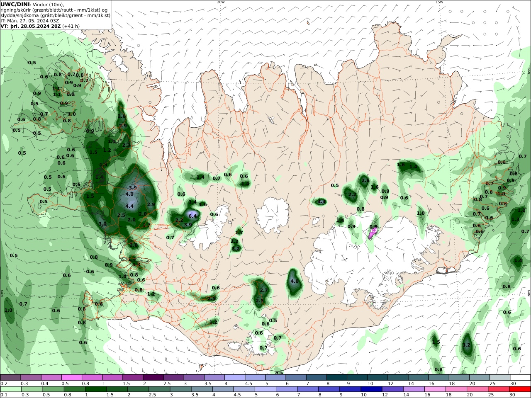Click bottom legend swatch between 0.3 and 0.5

point(32,389)
